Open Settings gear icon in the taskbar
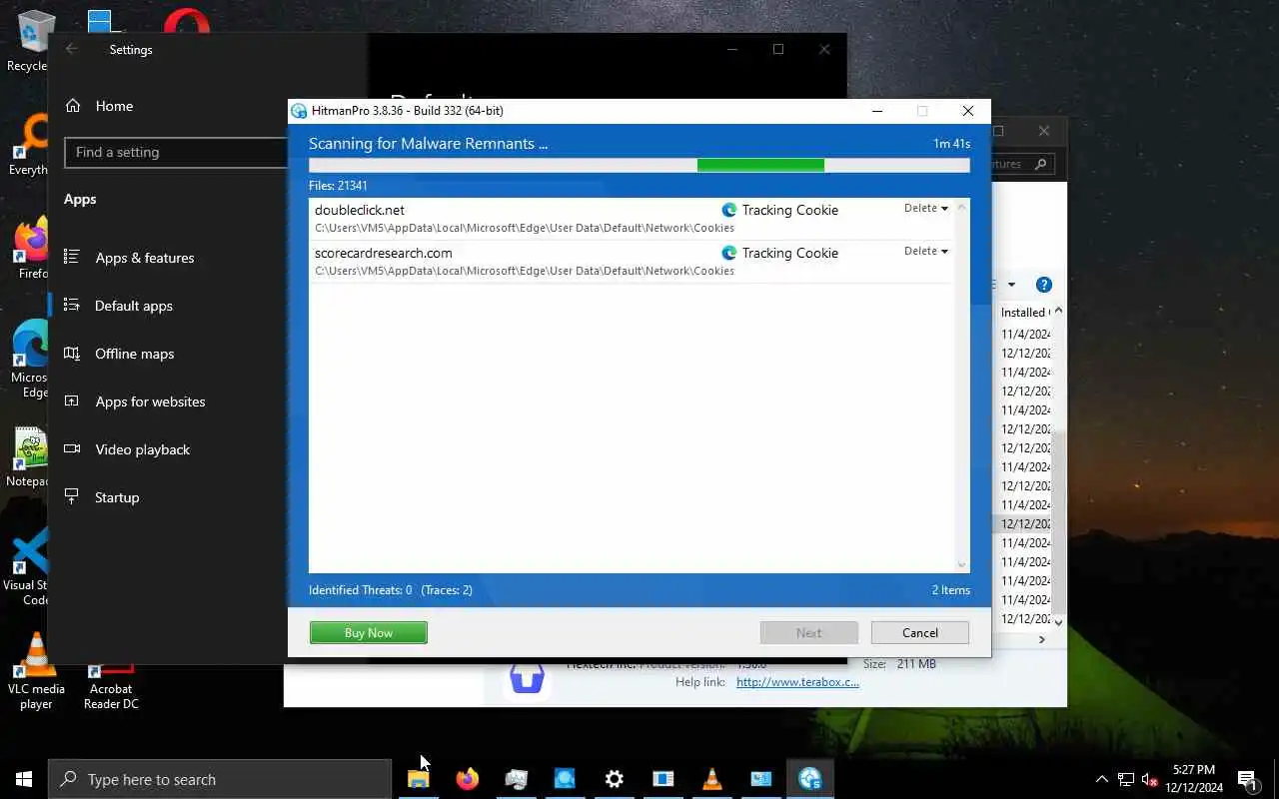This screenshot has width=1279, height=799. tap(615, 779)
